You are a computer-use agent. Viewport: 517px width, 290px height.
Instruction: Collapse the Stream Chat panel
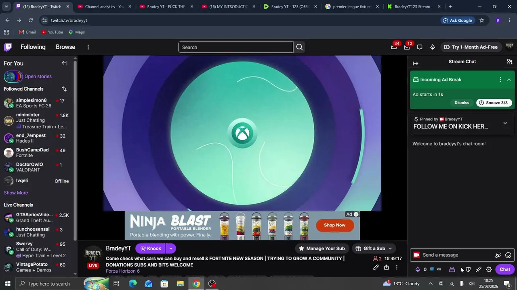coord(416,63)
